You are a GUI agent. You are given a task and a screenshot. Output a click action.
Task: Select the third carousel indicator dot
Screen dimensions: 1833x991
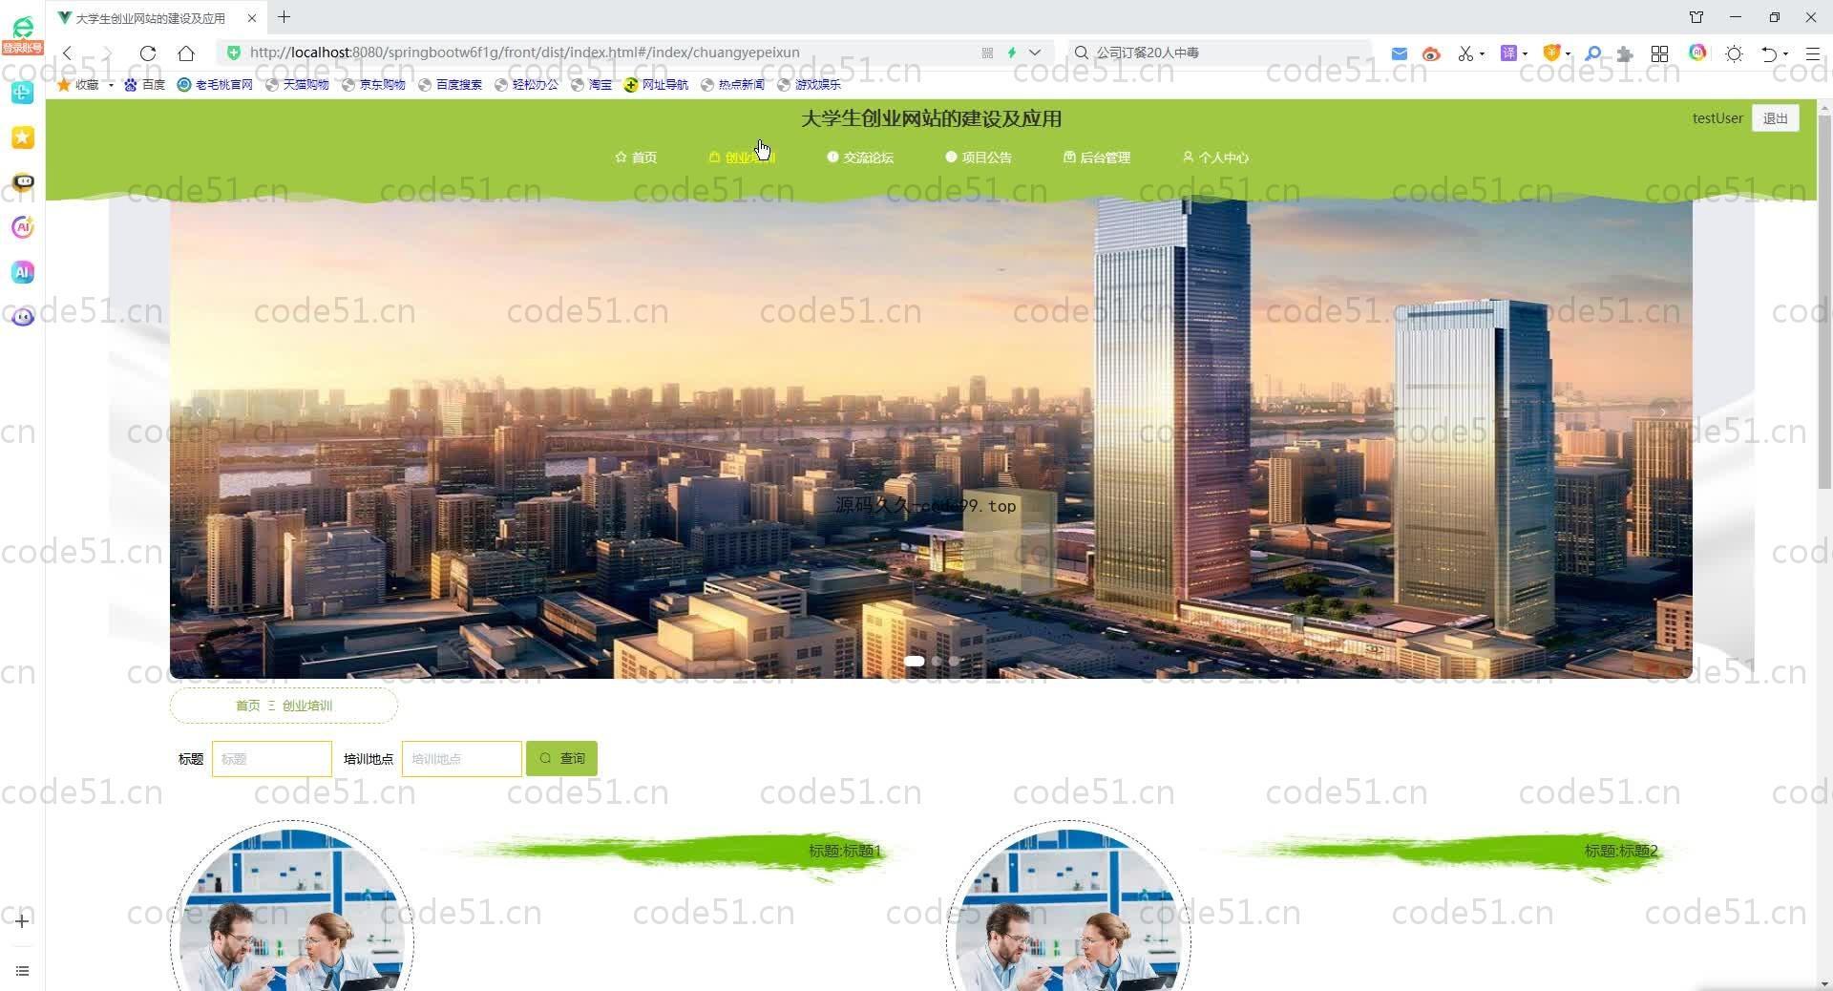click(x=954, y=661)
